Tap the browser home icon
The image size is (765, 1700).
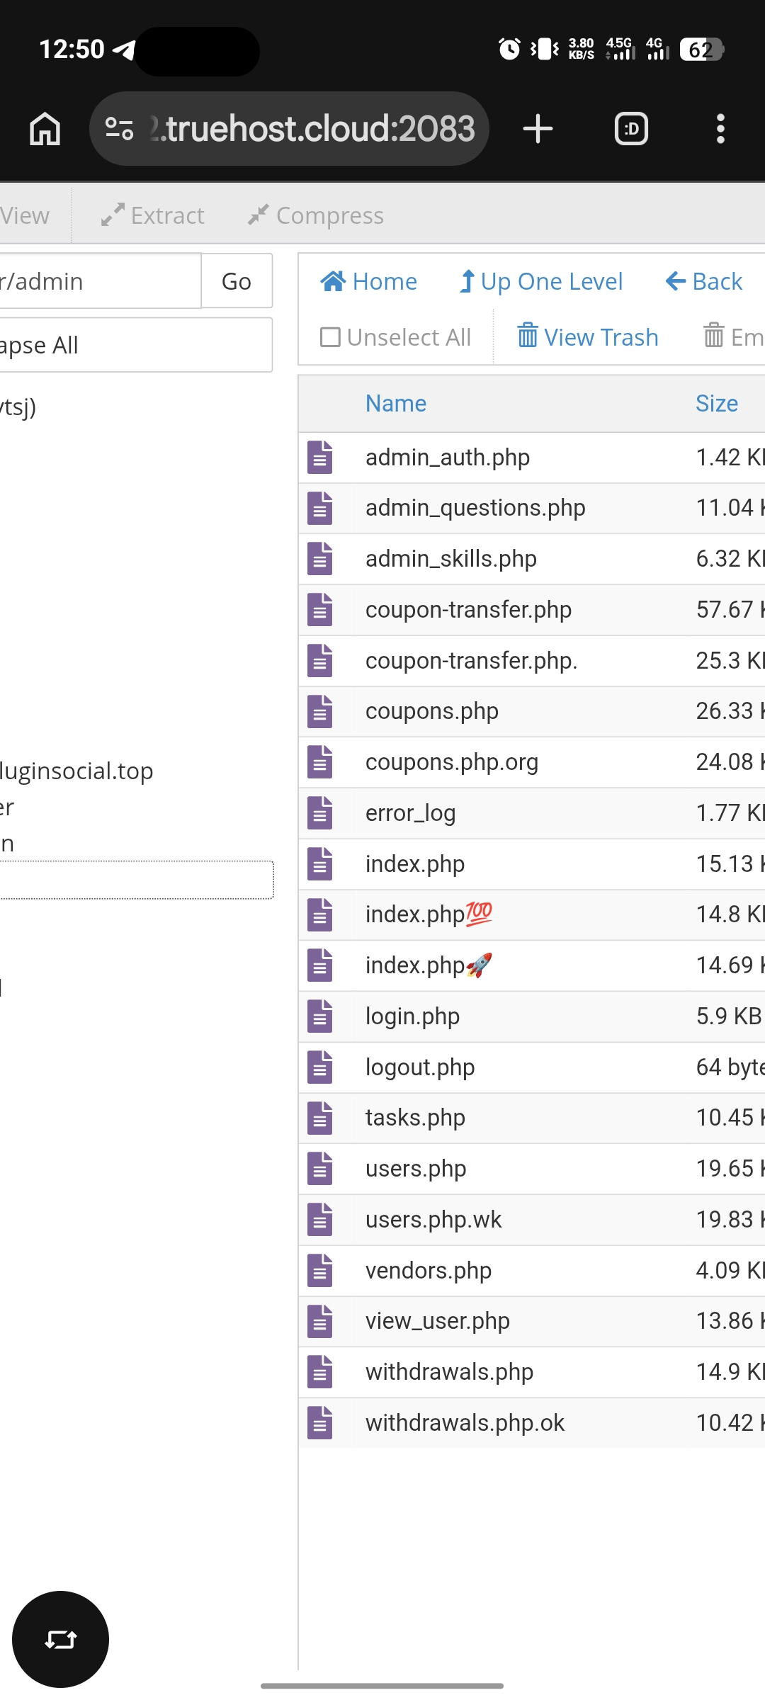click(45, 129)
